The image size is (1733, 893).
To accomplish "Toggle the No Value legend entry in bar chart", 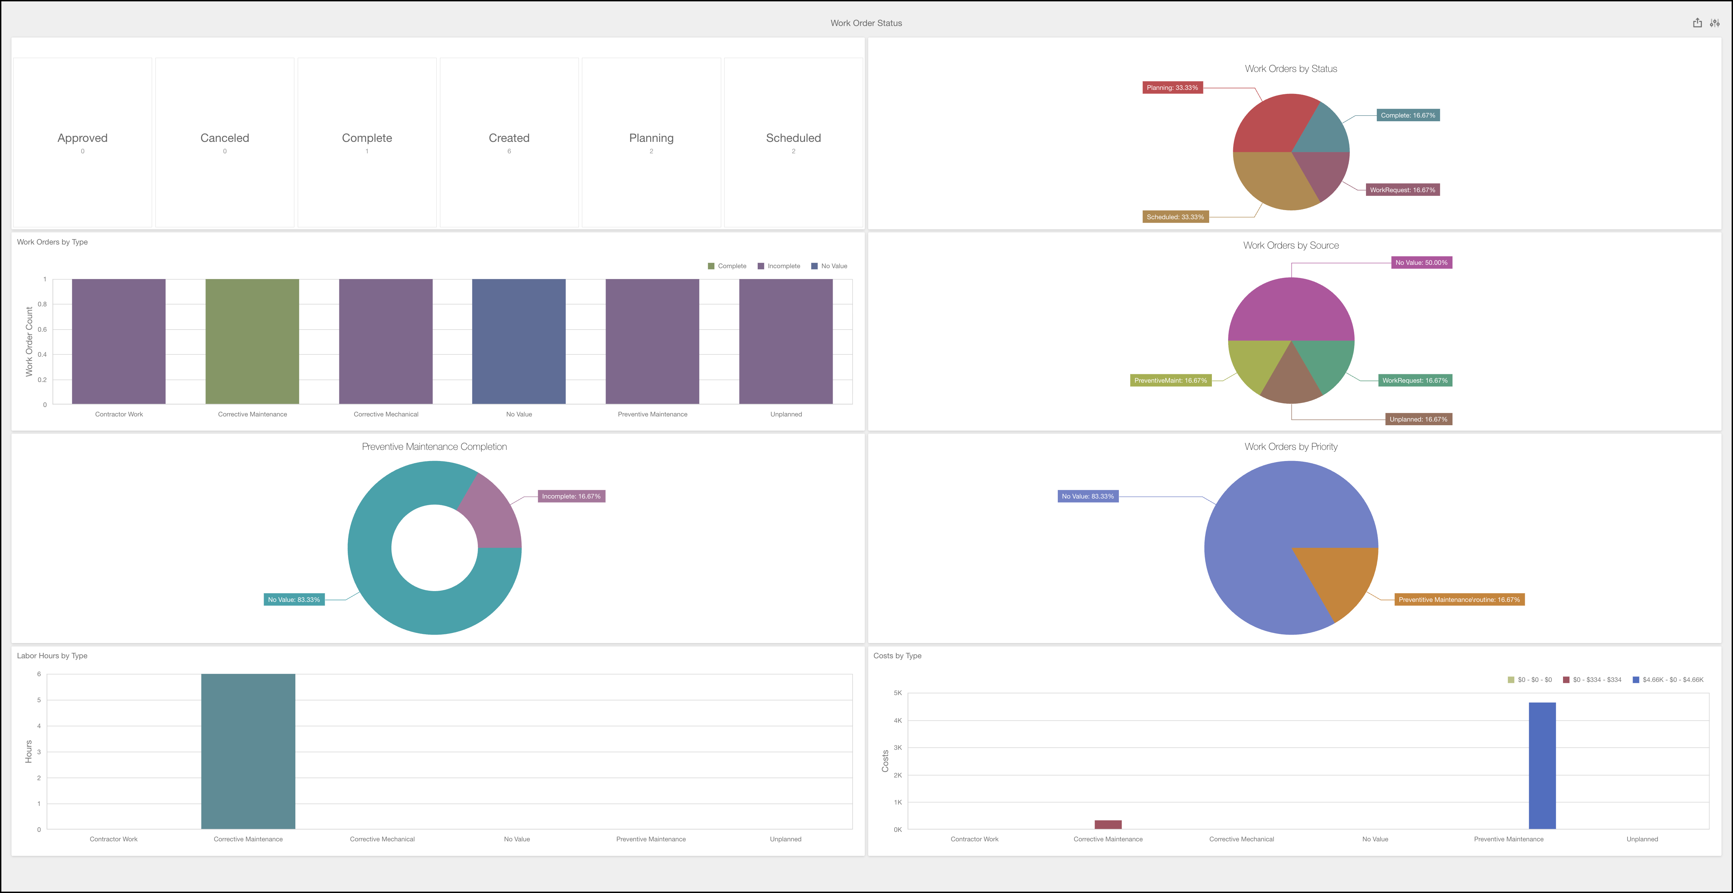I will click(x=829, y=266).
